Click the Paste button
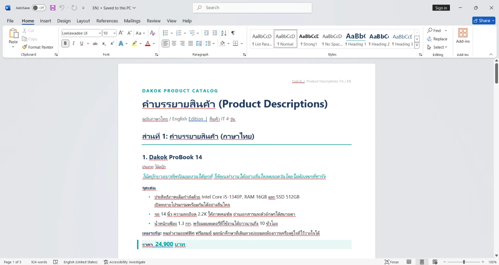Viewport: 499px width, 265px height. [13, 38]
